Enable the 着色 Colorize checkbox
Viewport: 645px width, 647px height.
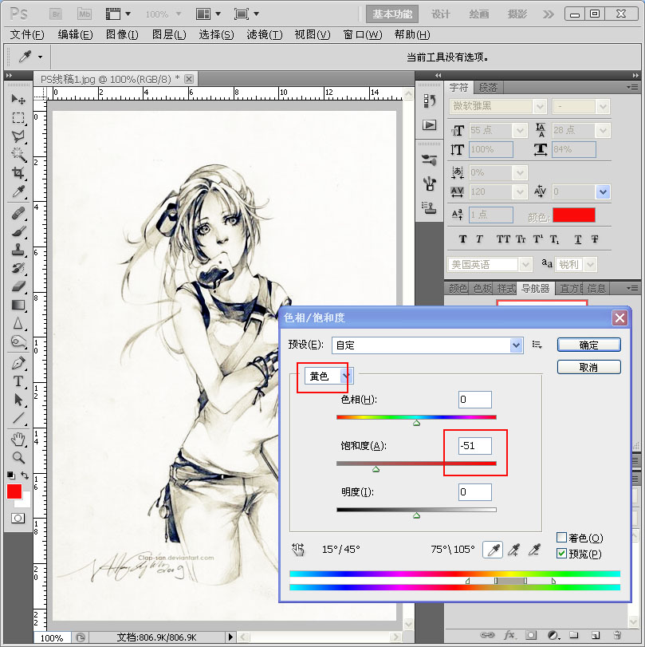561,537
